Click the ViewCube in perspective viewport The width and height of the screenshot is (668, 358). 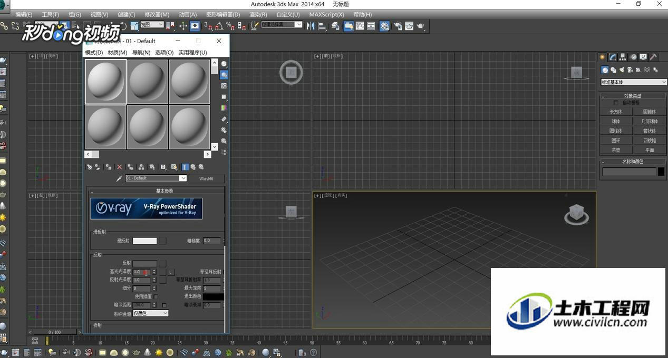point(577,214)
